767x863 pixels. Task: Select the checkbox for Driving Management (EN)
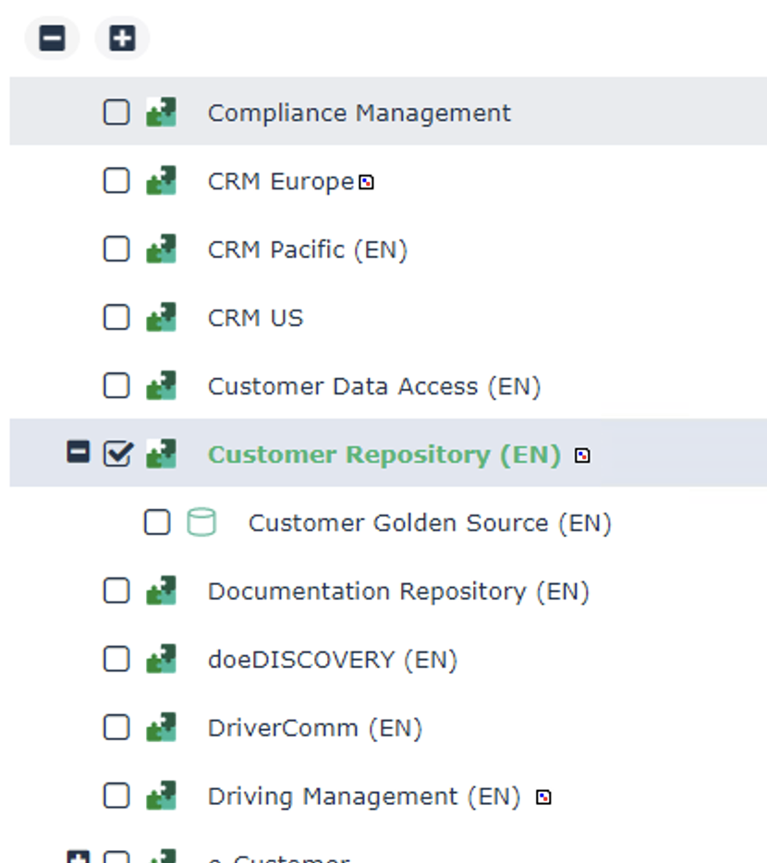tap(116, 796)
